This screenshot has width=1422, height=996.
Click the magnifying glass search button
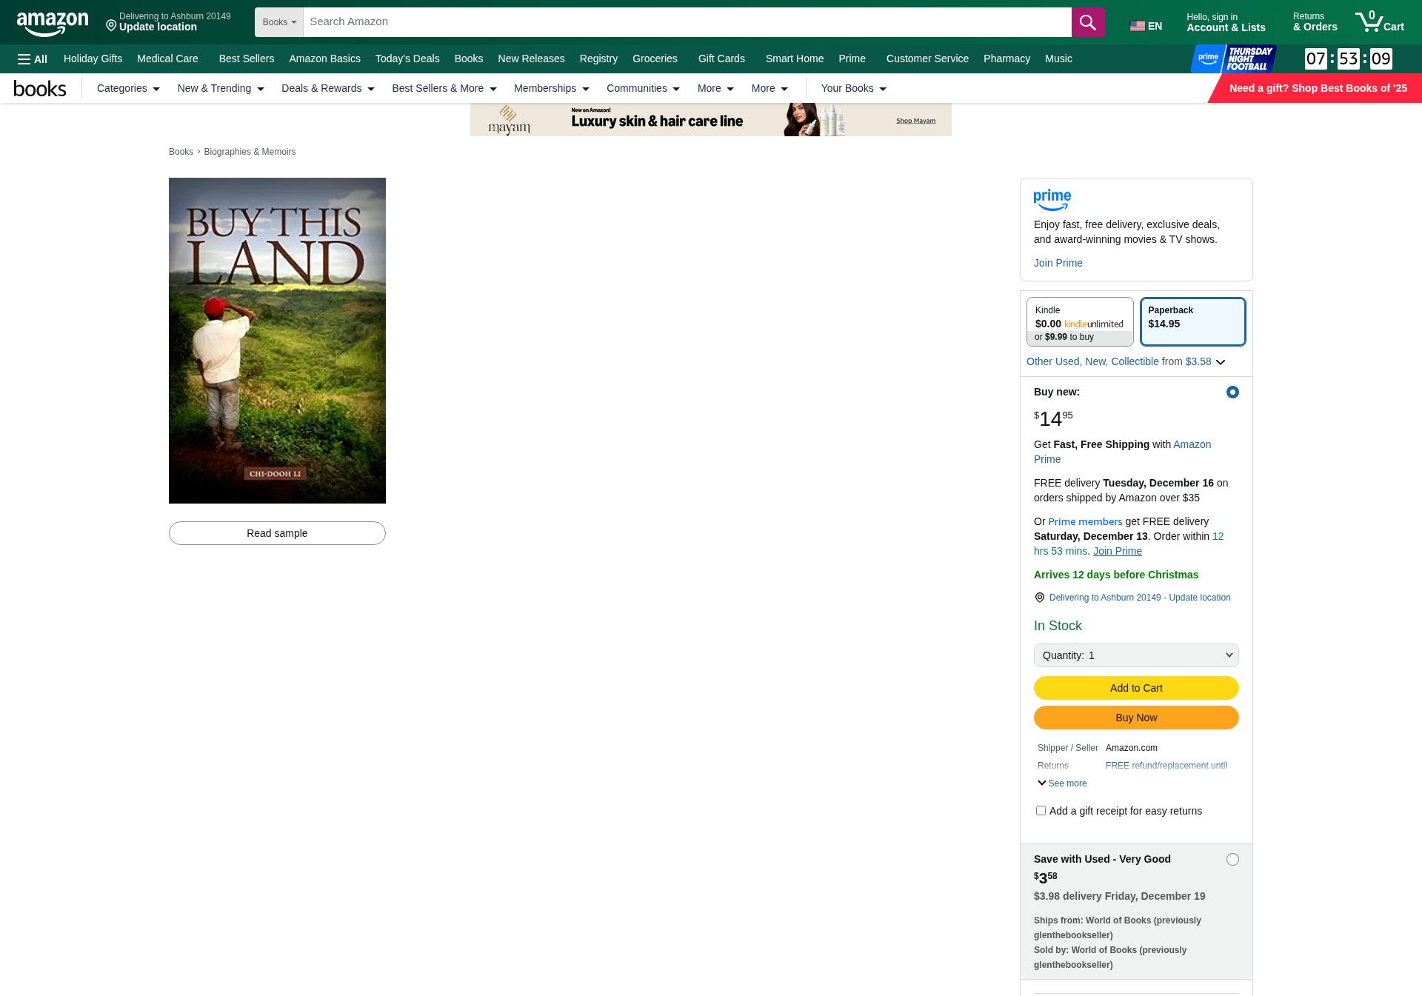1087,22
